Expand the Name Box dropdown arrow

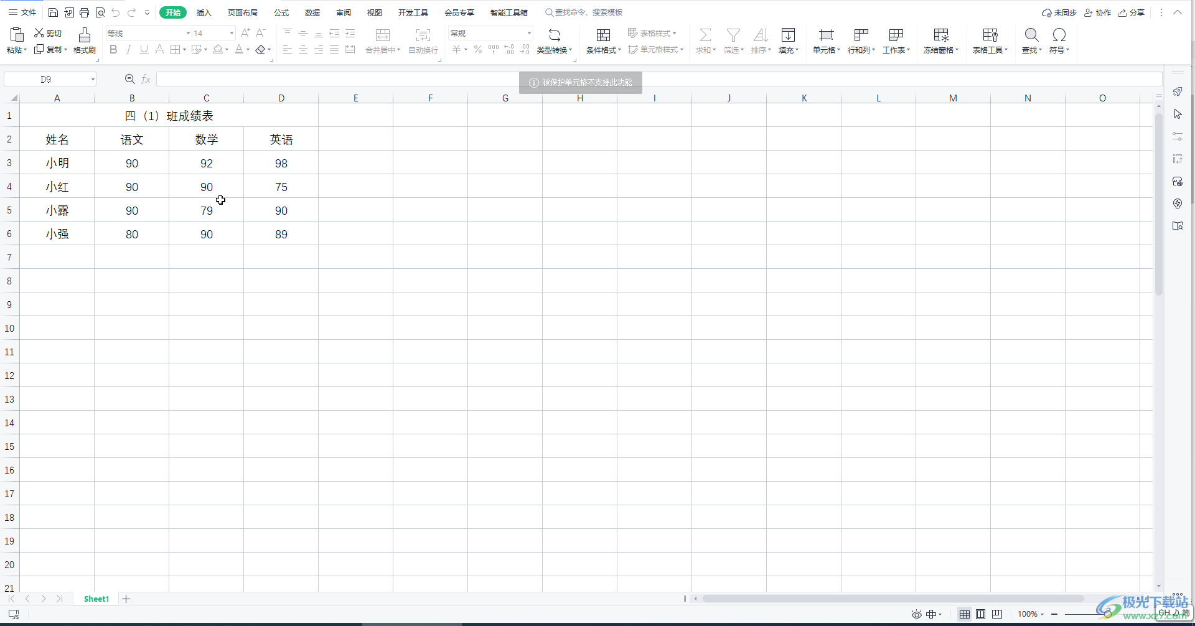[x=93, y=79]
